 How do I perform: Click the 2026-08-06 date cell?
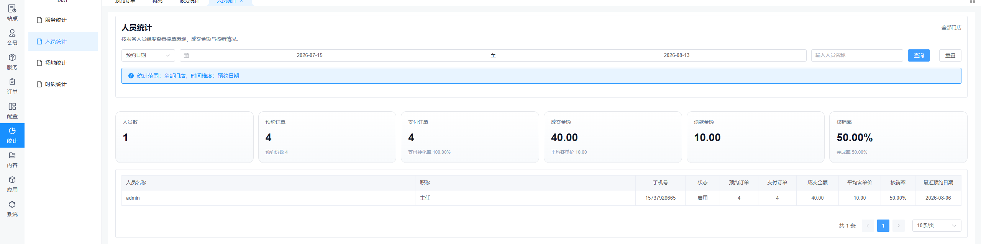[x=938, y=198]
